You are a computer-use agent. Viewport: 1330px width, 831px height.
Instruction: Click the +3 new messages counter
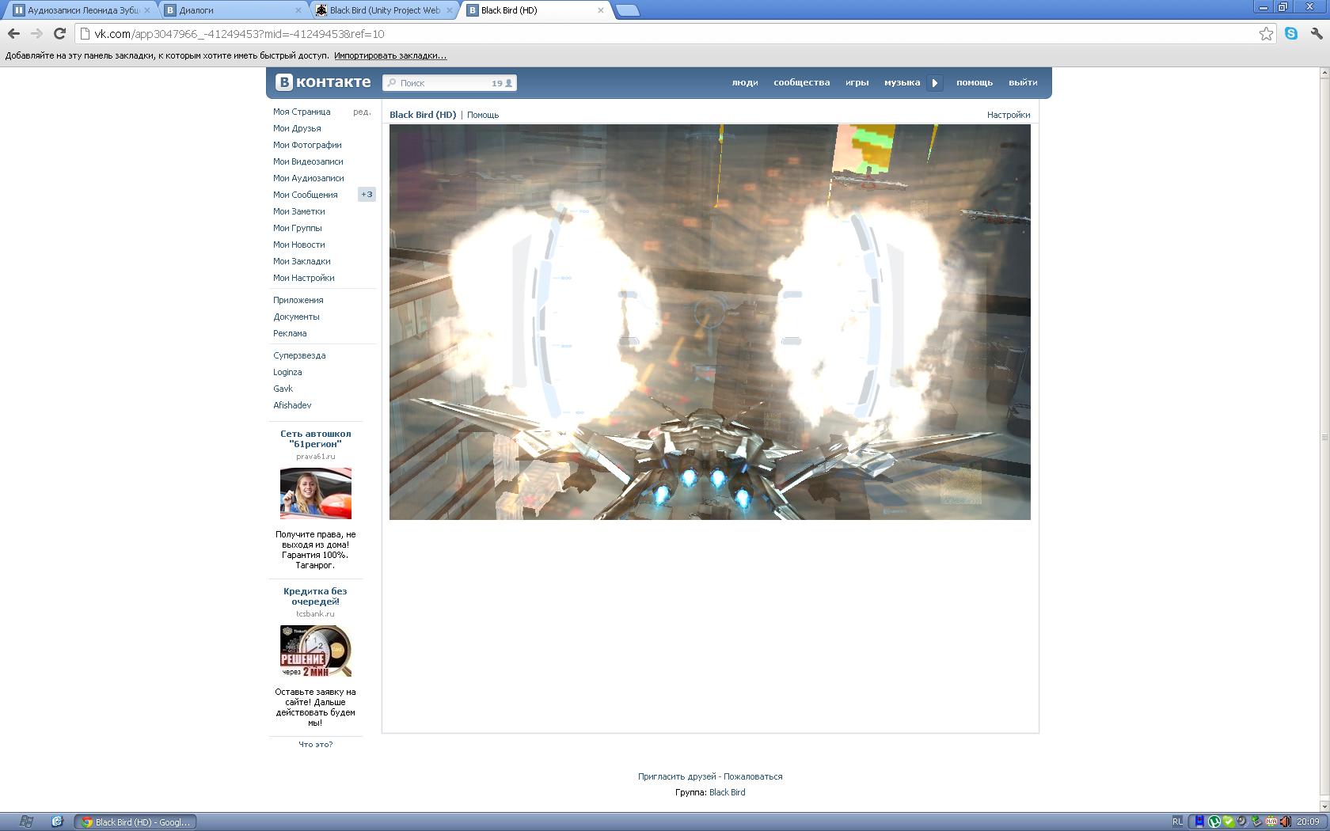tap(367, 195)
